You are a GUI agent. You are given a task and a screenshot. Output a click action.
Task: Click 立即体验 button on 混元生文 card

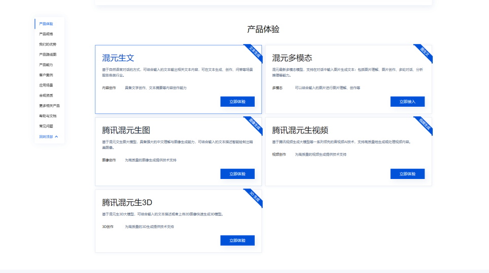click(237, 102)
